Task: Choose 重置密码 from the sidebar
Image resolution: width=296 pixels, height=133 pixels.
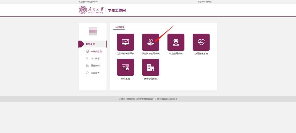Action: 95,66
